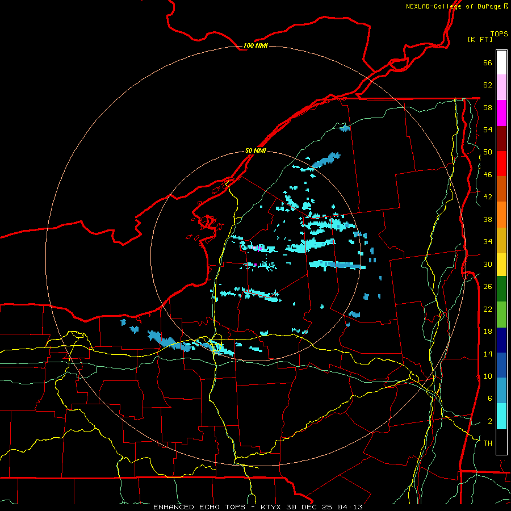Screen dimensions: 511x511
Task: Click the 42 legend value
Action: [488, 197]
